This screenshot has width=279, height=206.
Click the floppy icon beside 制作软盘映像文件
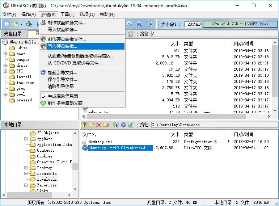pyautogui.click(x=43, y=22)
